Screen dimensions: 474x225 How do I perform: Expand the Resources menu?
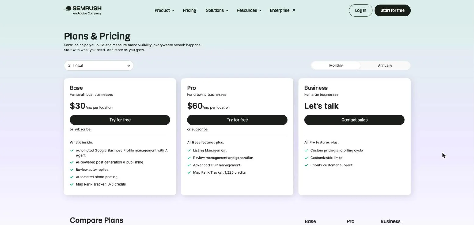point(249,10)
